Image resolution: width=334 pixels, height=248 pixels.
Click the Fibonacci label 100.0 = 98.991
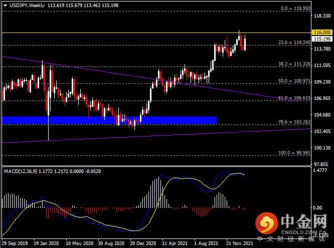(294, 153)
